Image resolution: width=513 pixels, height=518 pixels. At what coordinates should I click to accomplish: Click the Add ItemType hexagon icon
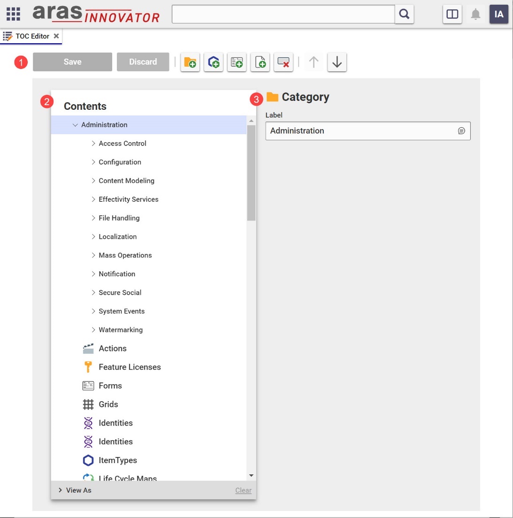[214, 62]
